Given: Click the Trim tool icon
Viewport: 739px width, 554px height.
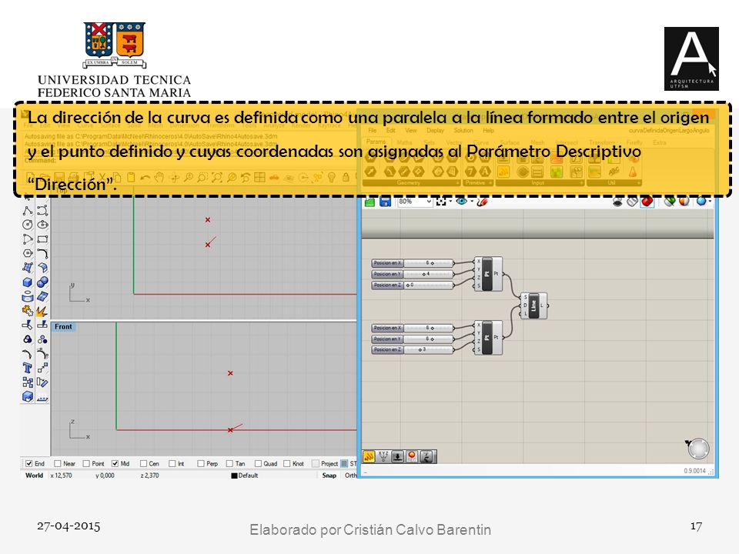Looking at the screenshot, I should click(x=28, y=325).
